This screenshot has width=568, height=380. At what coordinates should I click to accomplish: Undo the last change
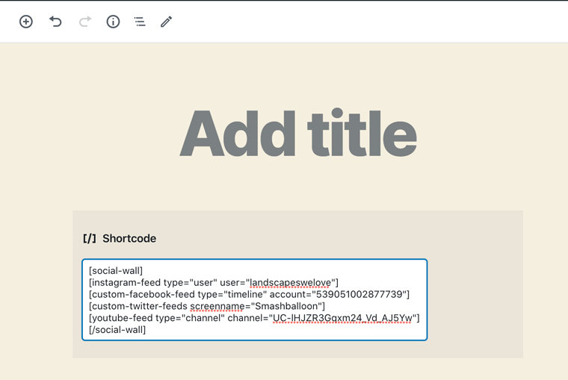55,22
